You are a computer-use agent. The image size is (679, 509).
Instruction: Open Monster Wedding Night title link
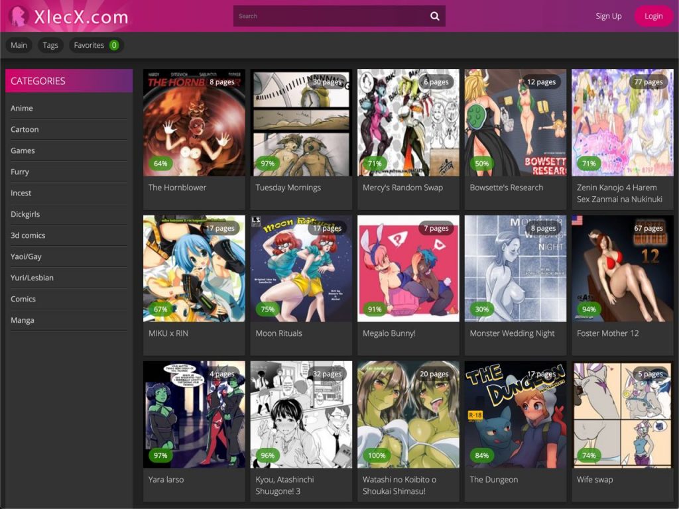point(512,333)
